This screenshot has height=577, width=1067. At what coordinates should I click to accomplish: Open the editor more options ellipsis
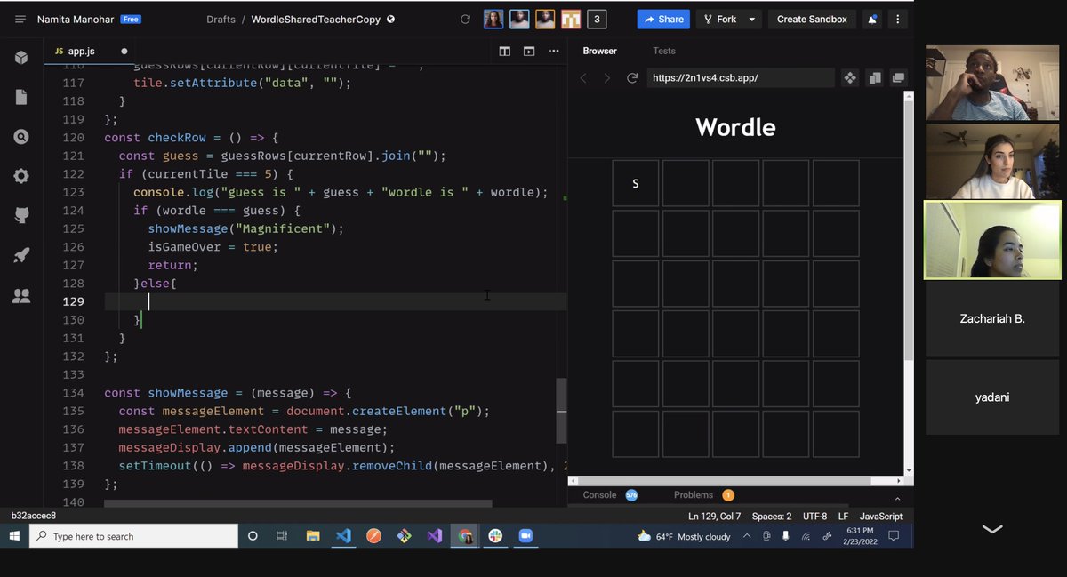pos(554,52)
